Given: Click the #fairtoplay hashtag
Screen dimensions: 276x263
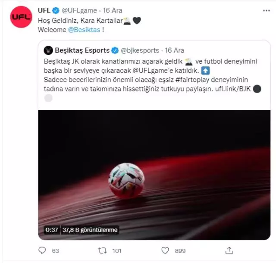Looking at the screenshot, I should pyautogui.click(x=192, y=80).
